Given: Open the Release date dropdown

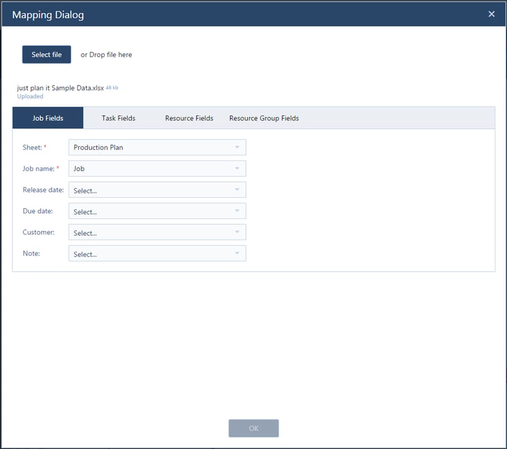Looking at the screenshot, I should [x=151, y=190].
